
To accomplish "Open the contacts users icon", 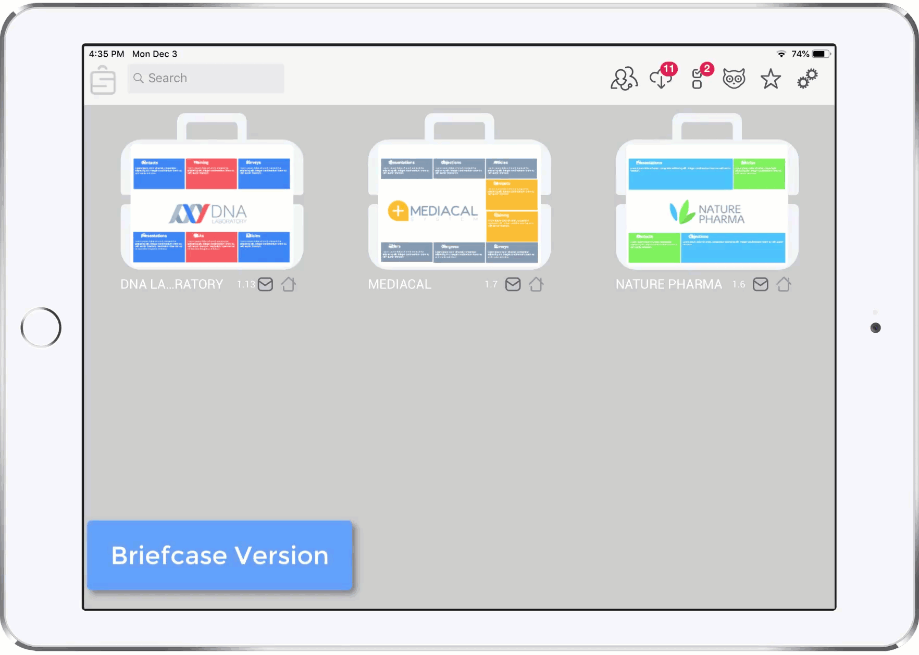I will (624, 79).
